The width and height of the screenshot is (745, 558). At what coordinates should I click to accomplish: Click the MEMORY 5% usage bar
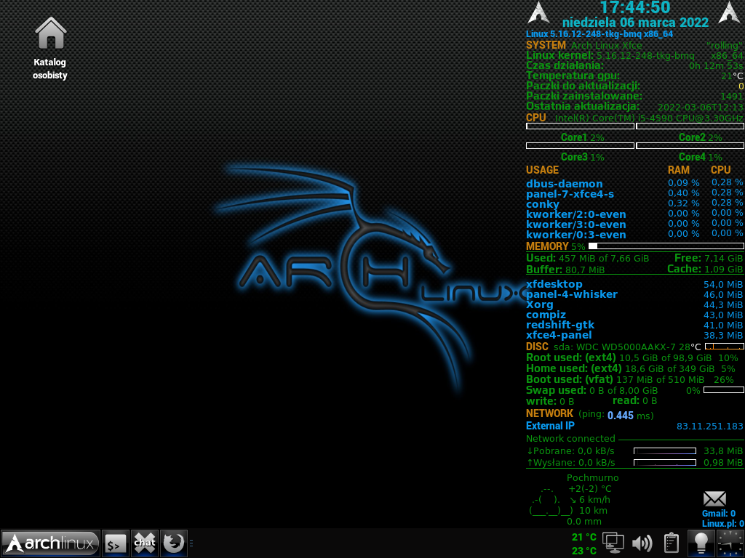[666, 246]
